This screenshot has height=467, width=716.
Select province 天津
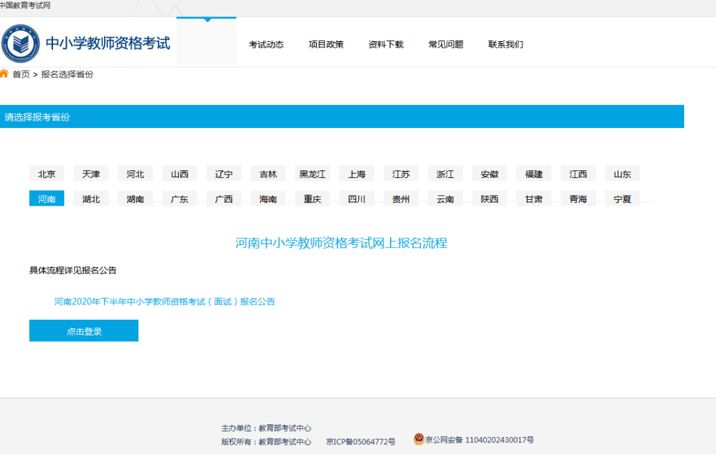(x=91, y=174)
